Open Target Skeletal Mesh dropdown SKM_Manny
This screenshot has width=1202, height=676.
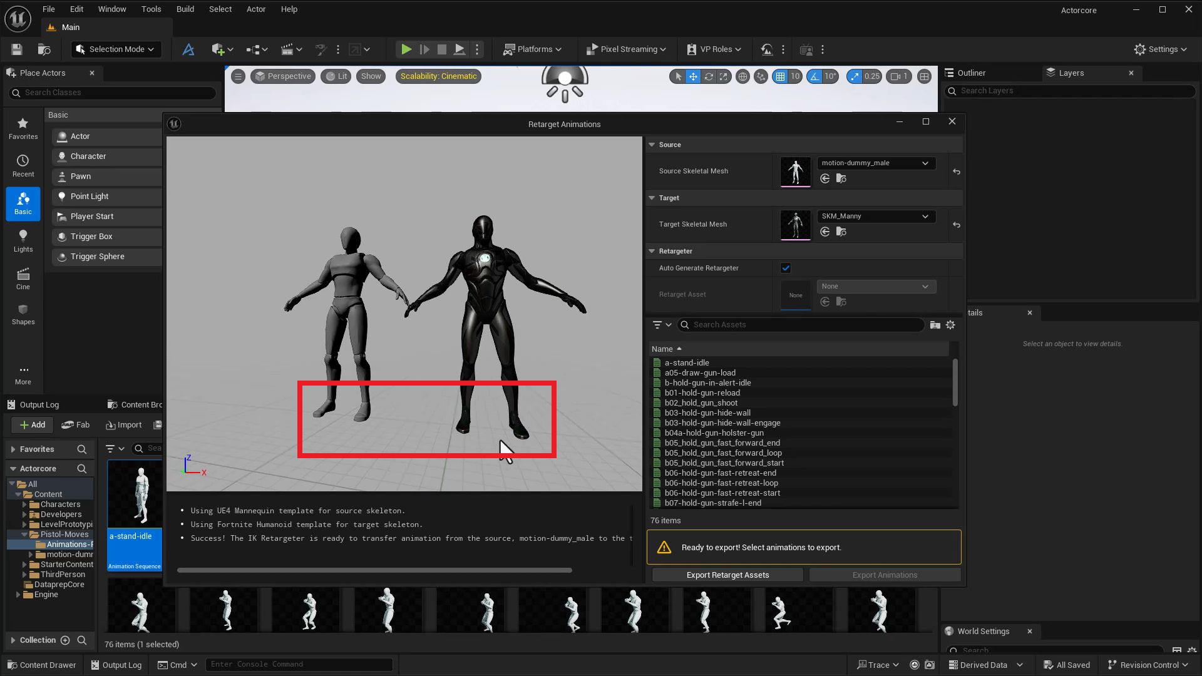coord(876,217)
